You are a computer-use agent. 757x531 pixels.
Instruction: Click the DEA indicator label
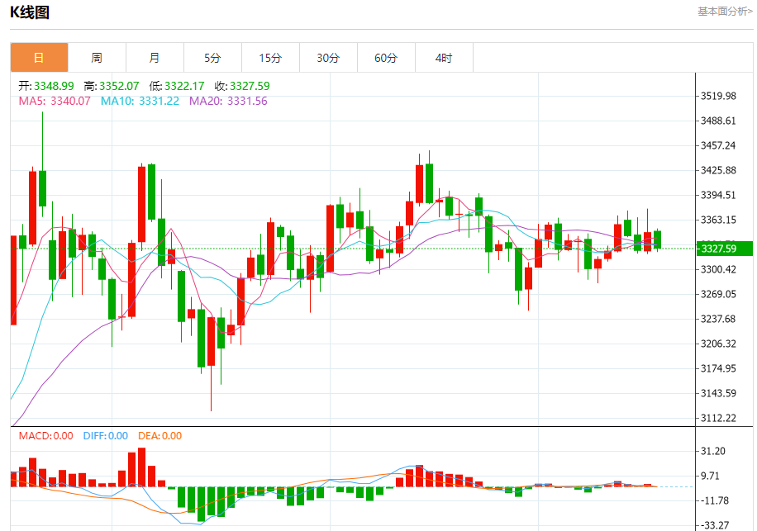[x=159, y=436]
